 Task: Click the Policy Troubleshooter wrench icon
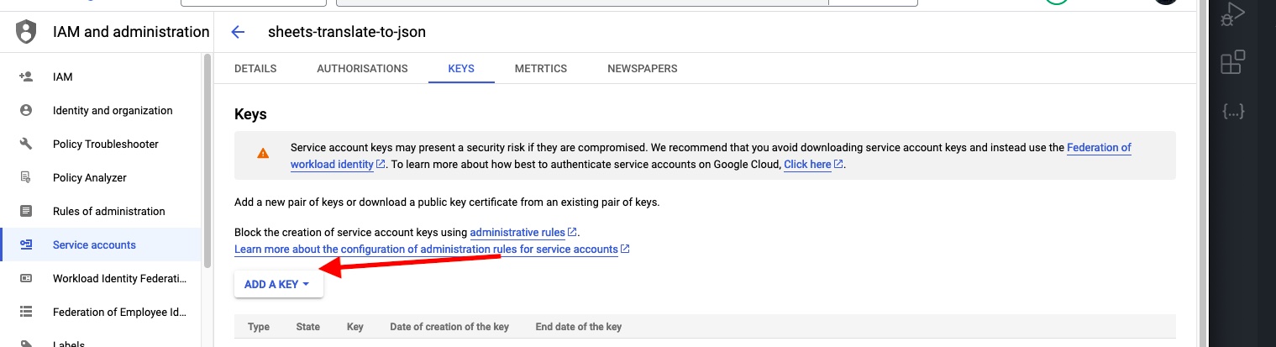pos(26,144)
